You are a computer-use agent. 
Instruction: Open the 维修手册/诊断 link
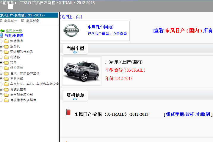click(x=180, y=114)
